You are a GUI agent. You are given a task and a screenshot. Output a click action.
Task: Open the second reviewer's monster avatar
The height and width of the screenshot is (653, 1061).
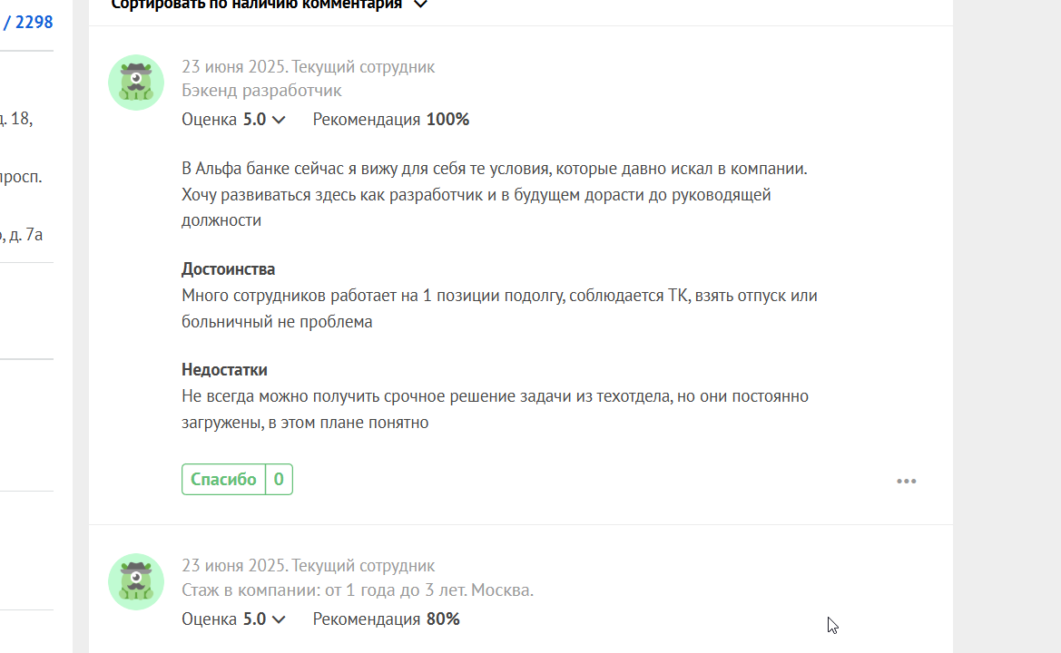pyautogui.click(x=136, y=581)
